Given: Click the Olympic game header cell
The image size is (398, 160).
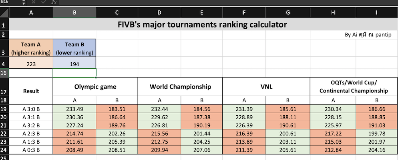Looking at the screenshot, I should 95,87.
